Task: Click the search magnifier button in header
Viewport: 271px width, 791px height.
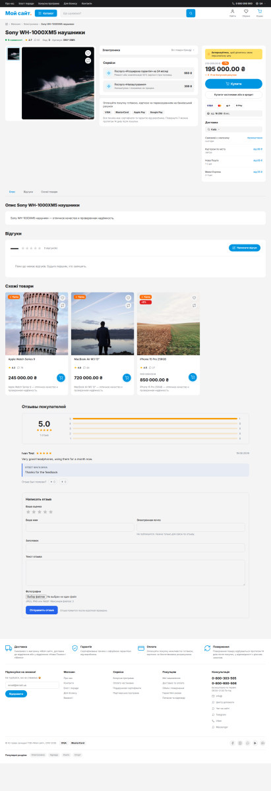Action: click(191, 13)
